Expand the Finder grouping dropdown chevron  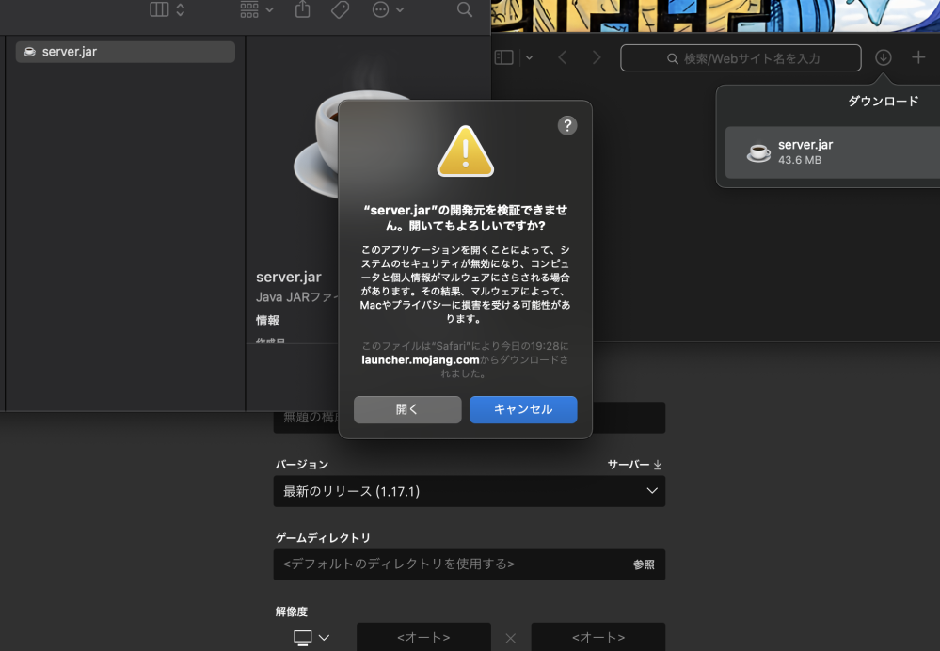pos(269,9)
